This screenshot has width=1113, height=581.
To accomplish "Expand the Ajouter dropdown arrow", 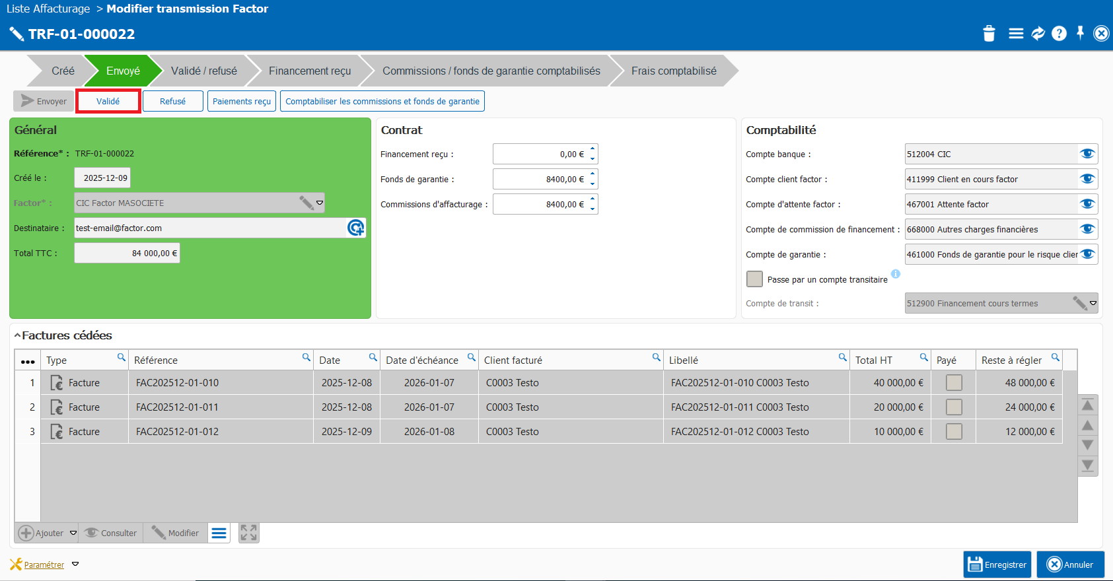I will coord(73,533).
